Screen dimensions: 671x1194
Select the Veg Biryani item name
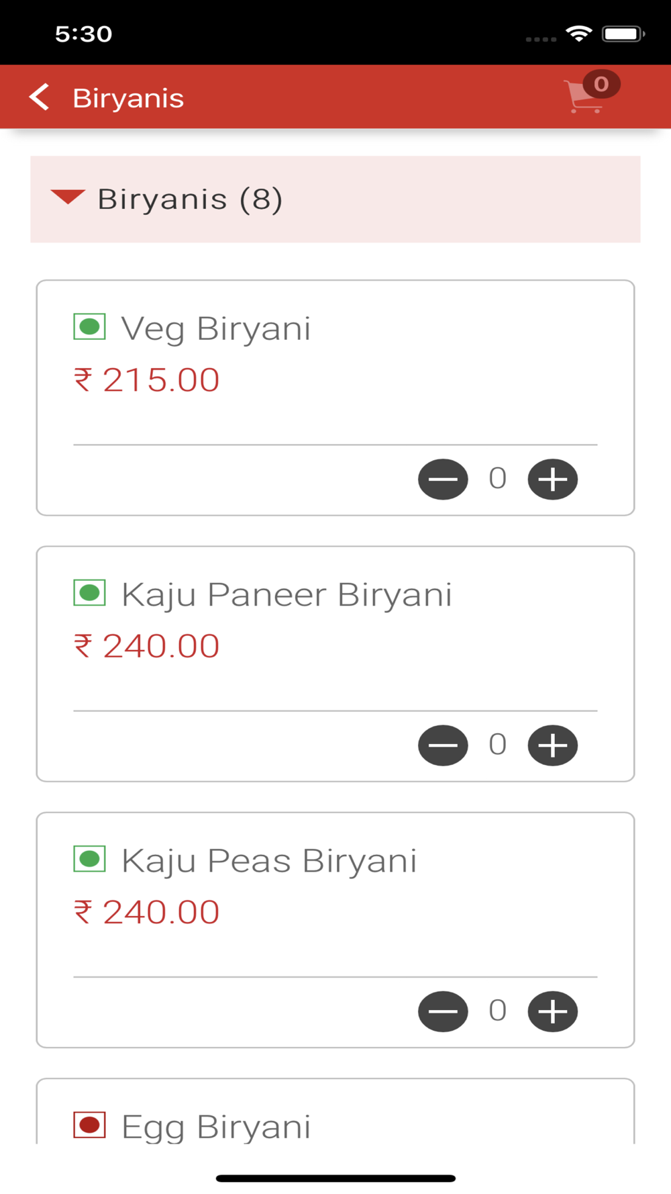(216, 329)
